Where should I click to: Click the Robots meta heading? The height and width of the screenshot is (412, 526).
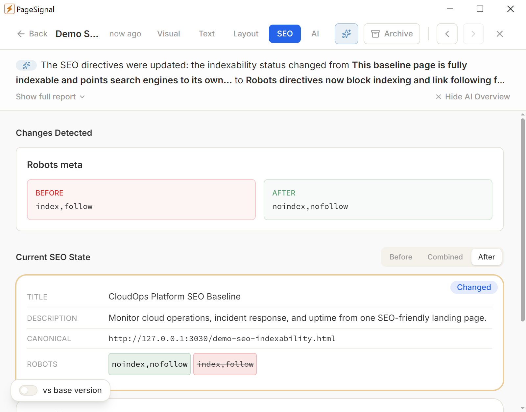click(x=55, y=165)
